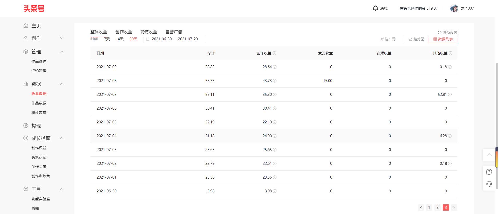Viewport: 499px width, 214px height.
Task: Open 作品数据 in sidebar
Action: coord(39,103)
